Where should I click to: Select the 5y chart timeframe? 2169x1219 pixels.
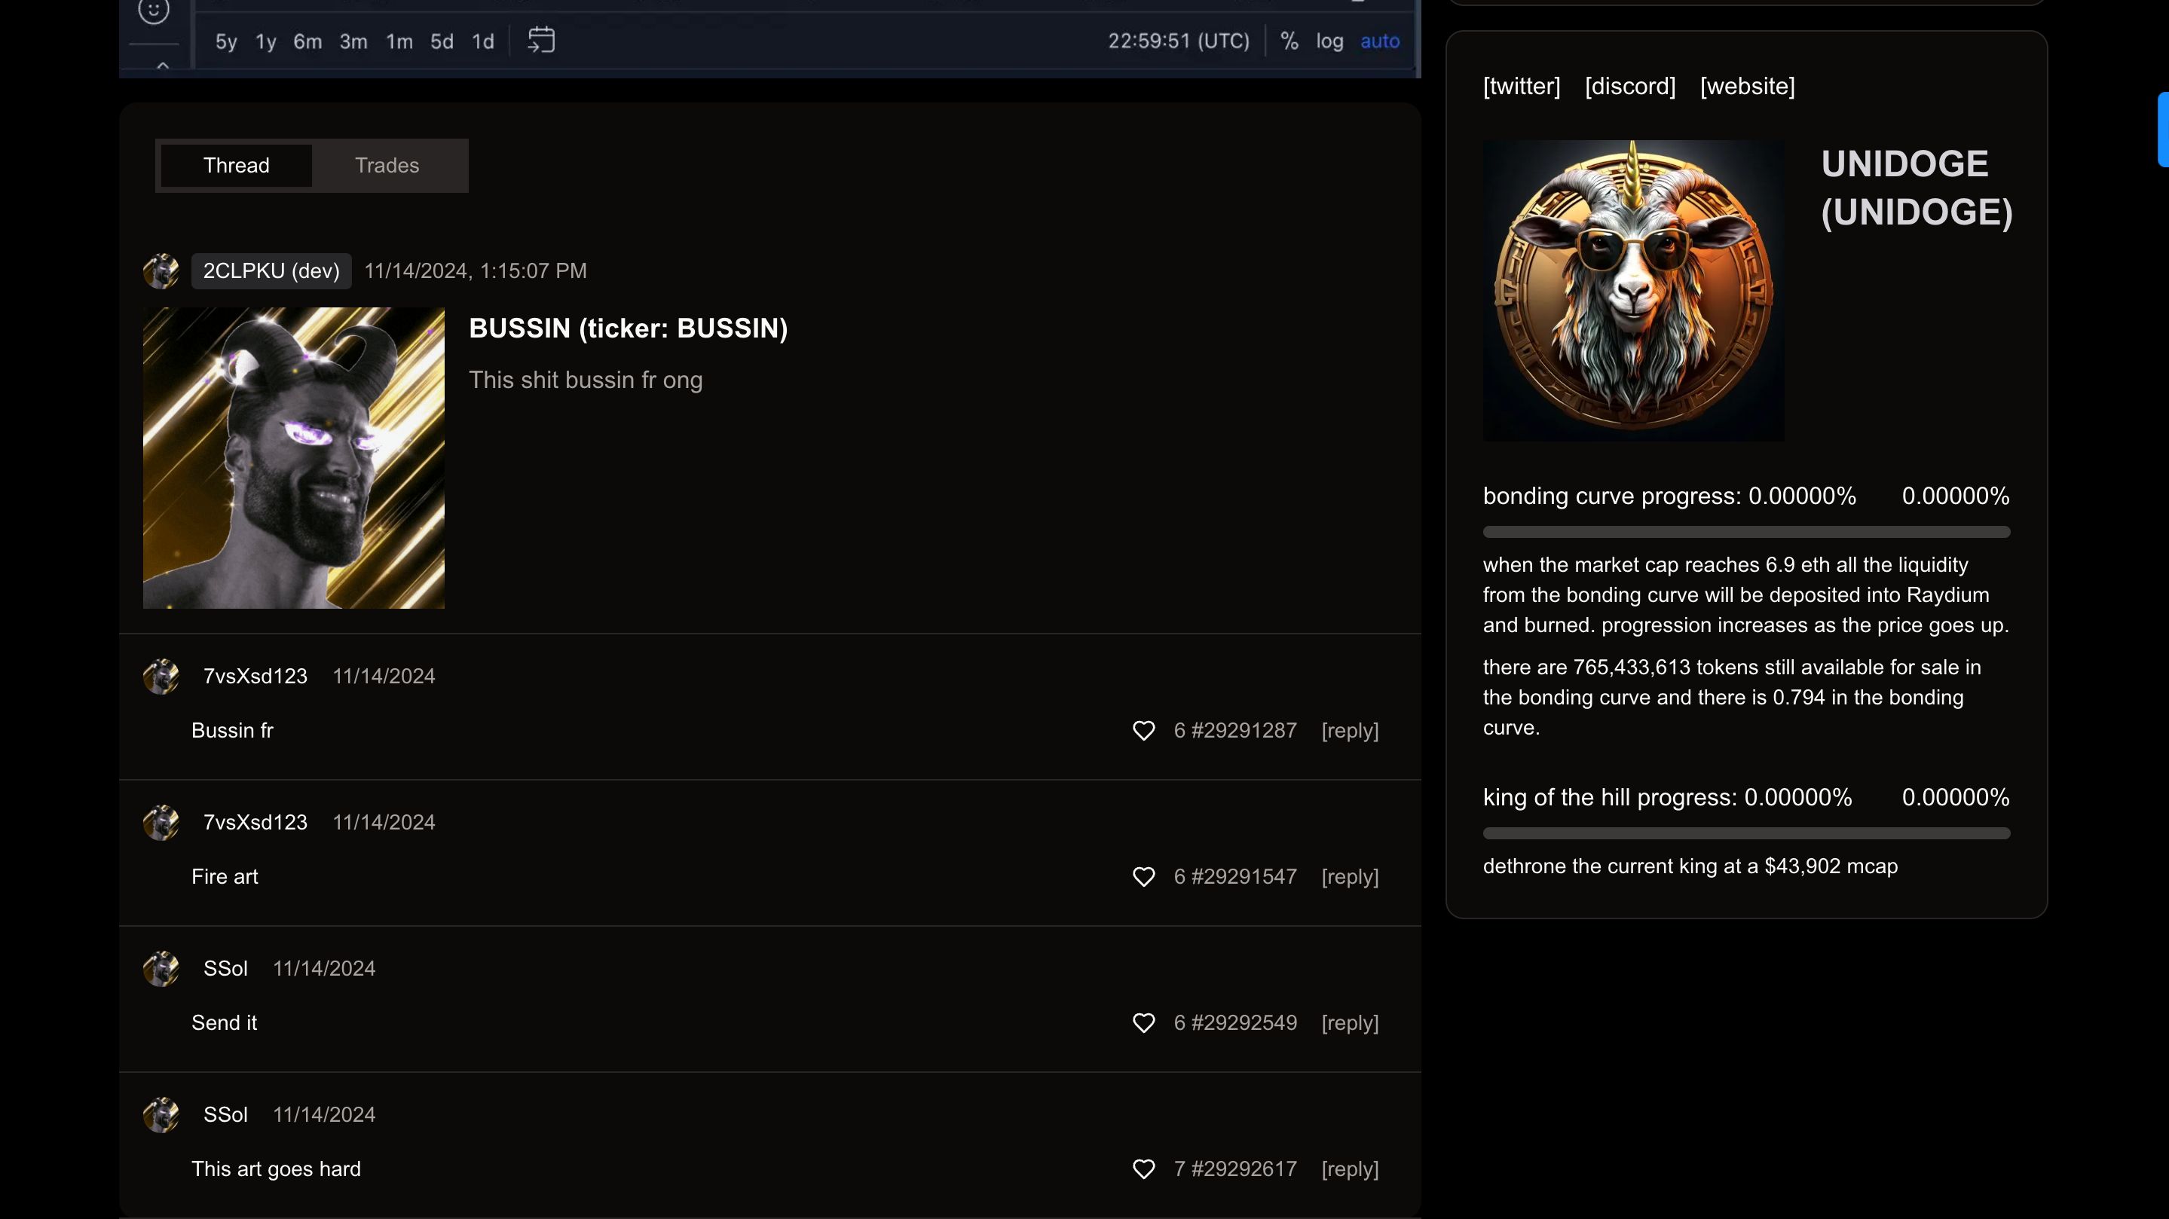(226, 40)
